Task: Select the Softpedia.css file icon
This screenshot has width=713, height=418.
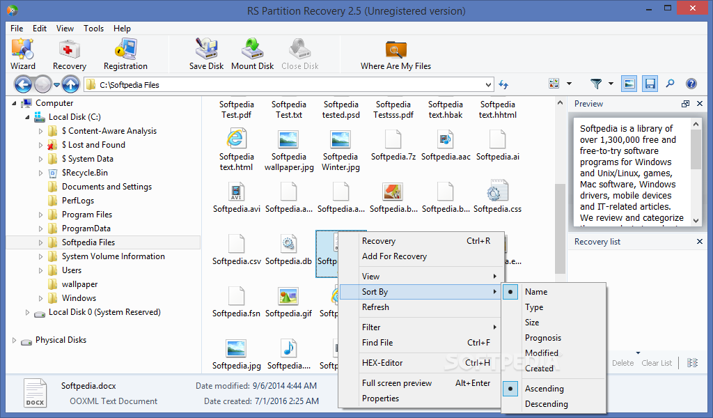Action: click(497, 191)
